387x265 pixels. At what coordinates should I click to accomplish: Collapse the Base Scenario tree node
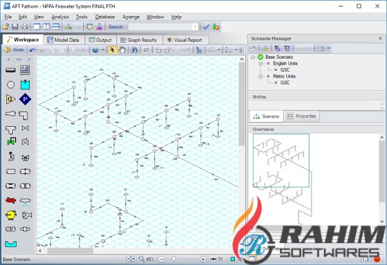(253, 57)
